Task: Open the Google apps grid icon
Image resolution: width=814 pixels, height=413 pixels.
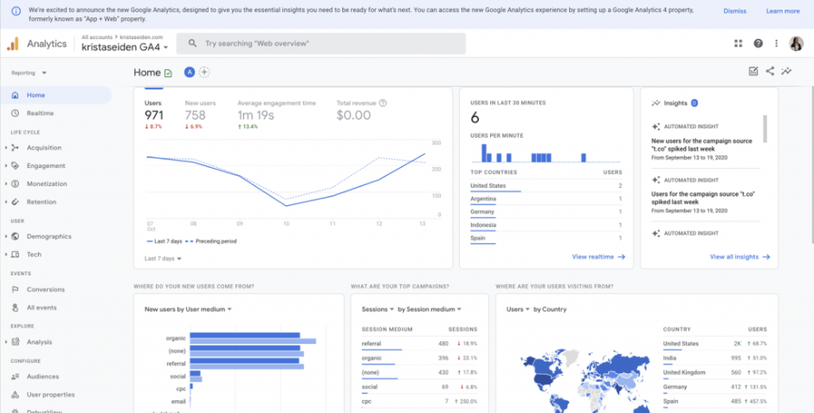Action: (x=738, y=43)
